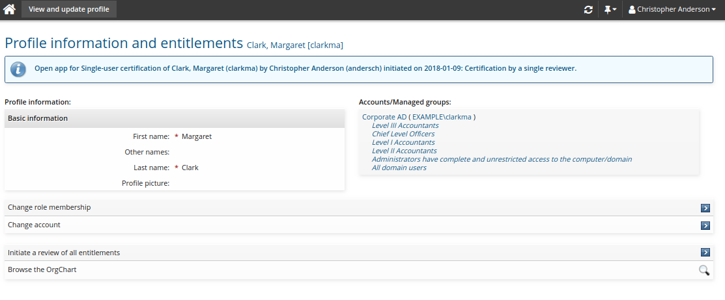
Task: Open the Corporate AD account link
Action: click(384, 117)
